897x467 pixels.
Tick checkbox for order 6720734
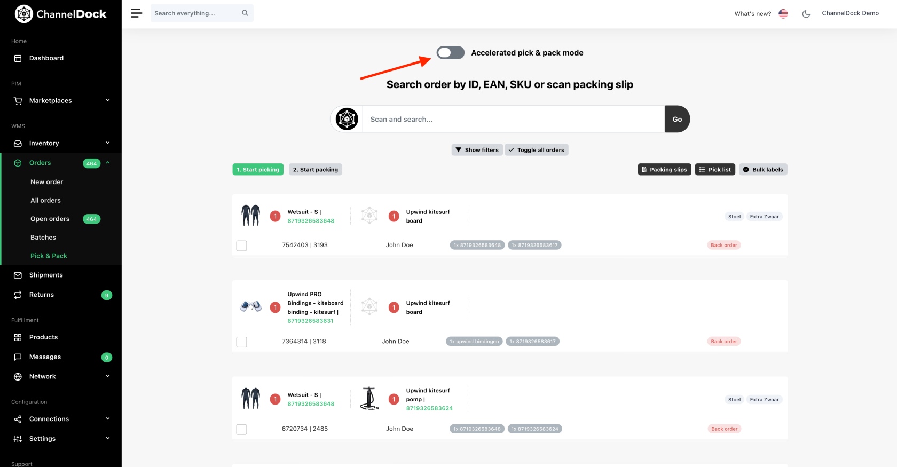tap(241, 429)
